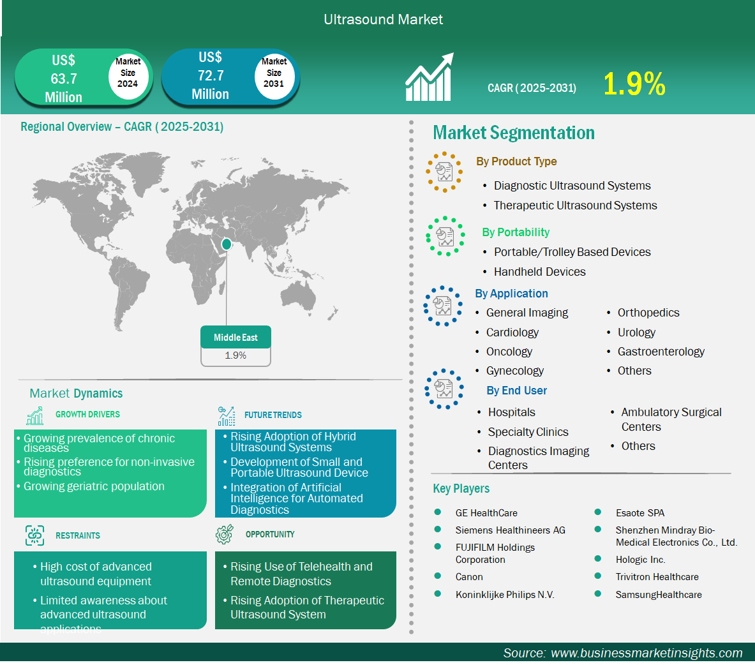The image size is (755, 665).
Task: Click the 1.9% CAGR value
Action: tap(634, 84)
